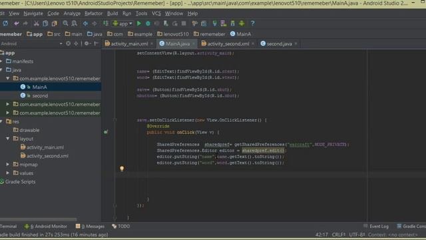Screen dimensions: 426x240
Task: Click the Redo arrow icon
Action: [25, 24]
